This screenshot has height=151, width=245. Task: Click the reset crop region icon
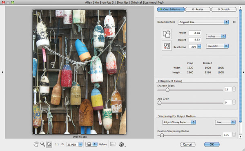(x=167, y=46)
